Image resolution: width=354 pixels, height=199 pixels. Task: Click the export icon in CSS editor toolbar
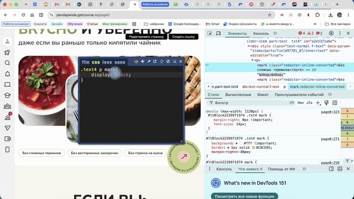[x=155, y=61]
